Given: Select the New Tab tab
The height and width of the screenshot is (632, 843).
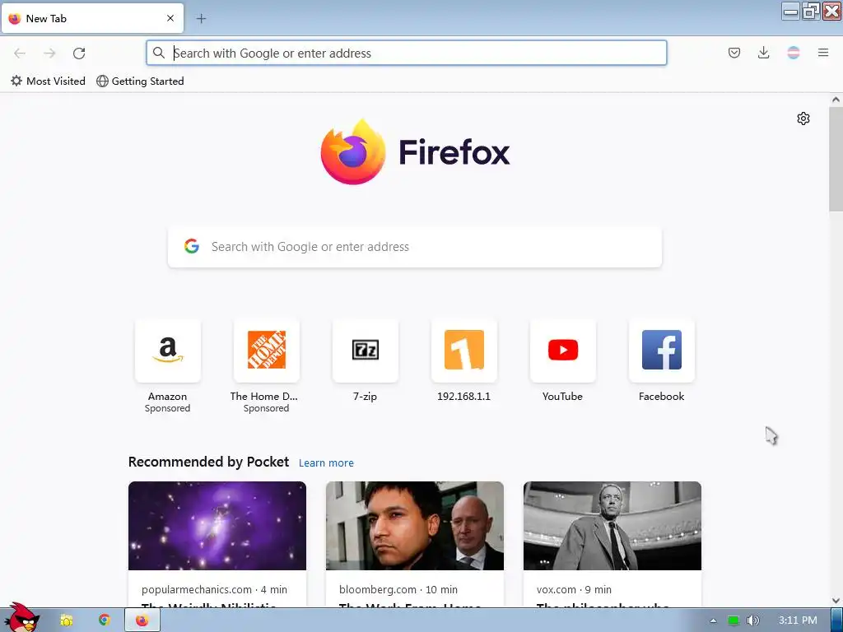Looking at the screenshot, I should click(x=92, y=18).
